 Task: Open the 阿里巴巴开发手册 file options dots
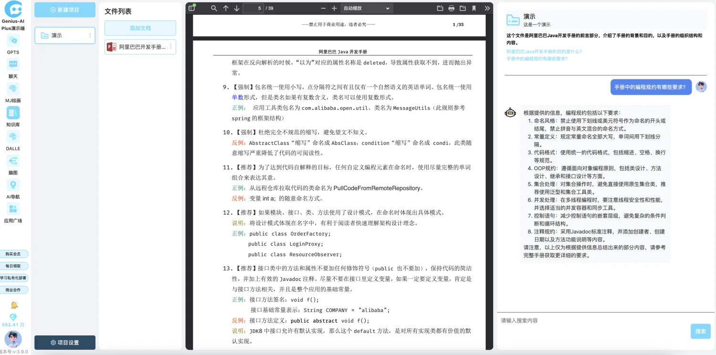tap(171, 47)
